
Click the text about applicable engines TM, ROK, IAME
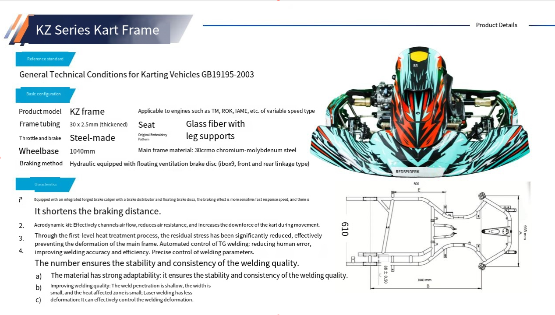[226, 111]
